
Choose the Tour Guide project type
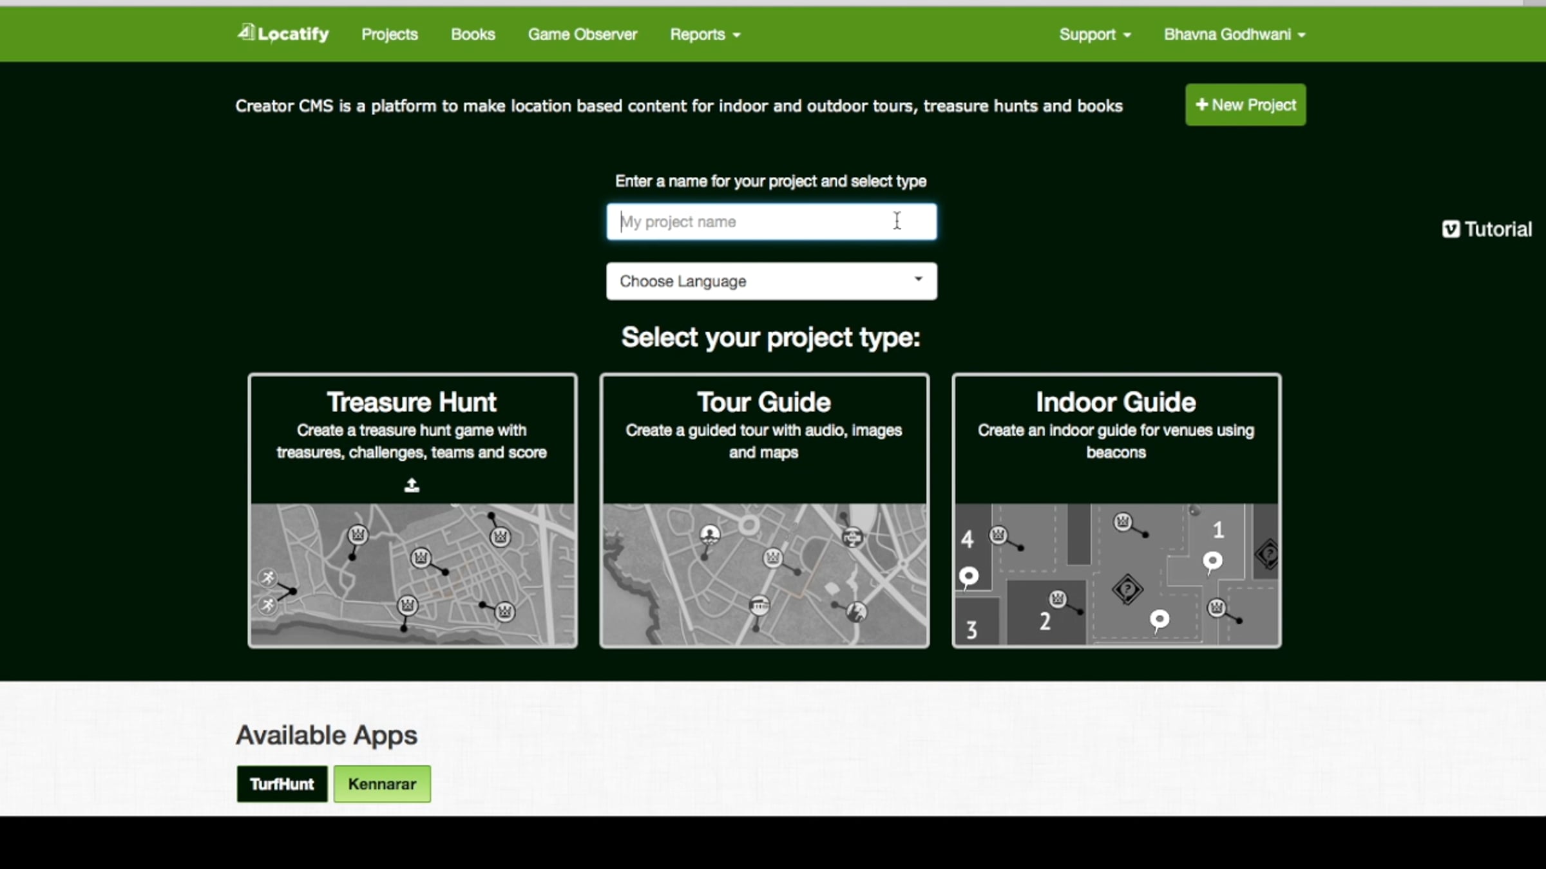click(x=764, y=510)
